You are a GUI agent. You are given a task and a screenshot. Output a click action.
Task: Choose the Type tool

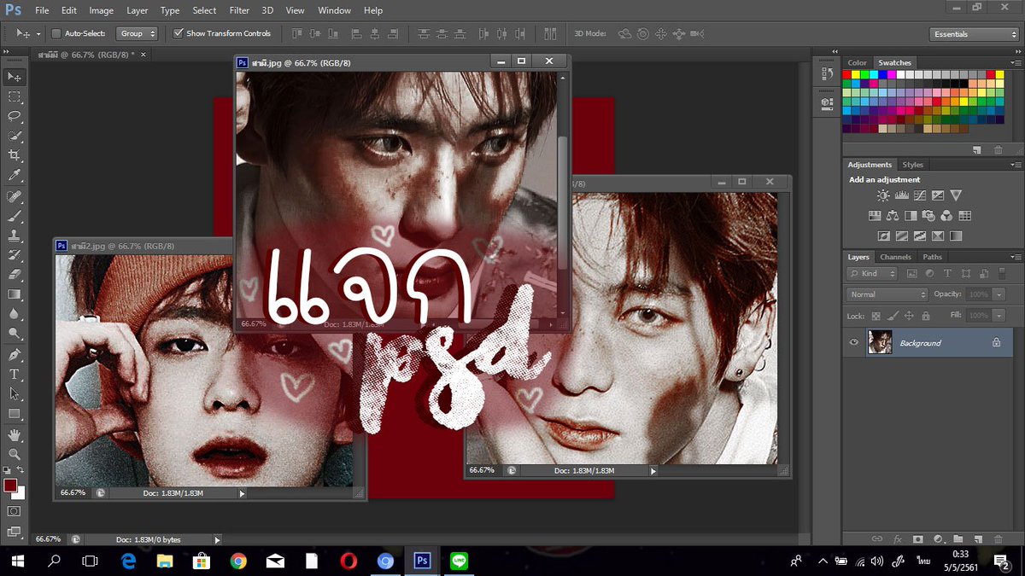point(15,375)
